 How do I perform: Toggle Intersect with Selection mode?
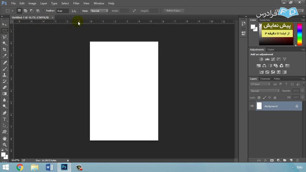click(x=38, y=10)
